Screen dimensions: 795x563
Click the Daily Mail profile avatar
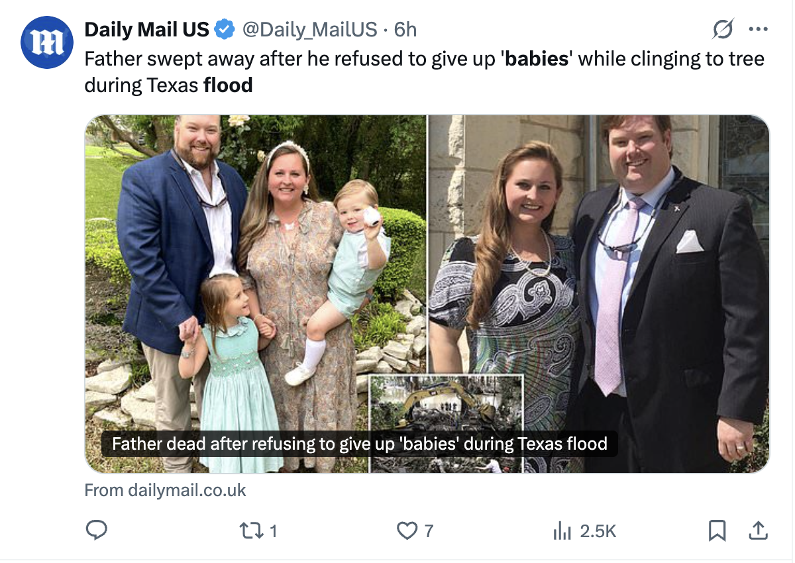[x=46, y=42]
